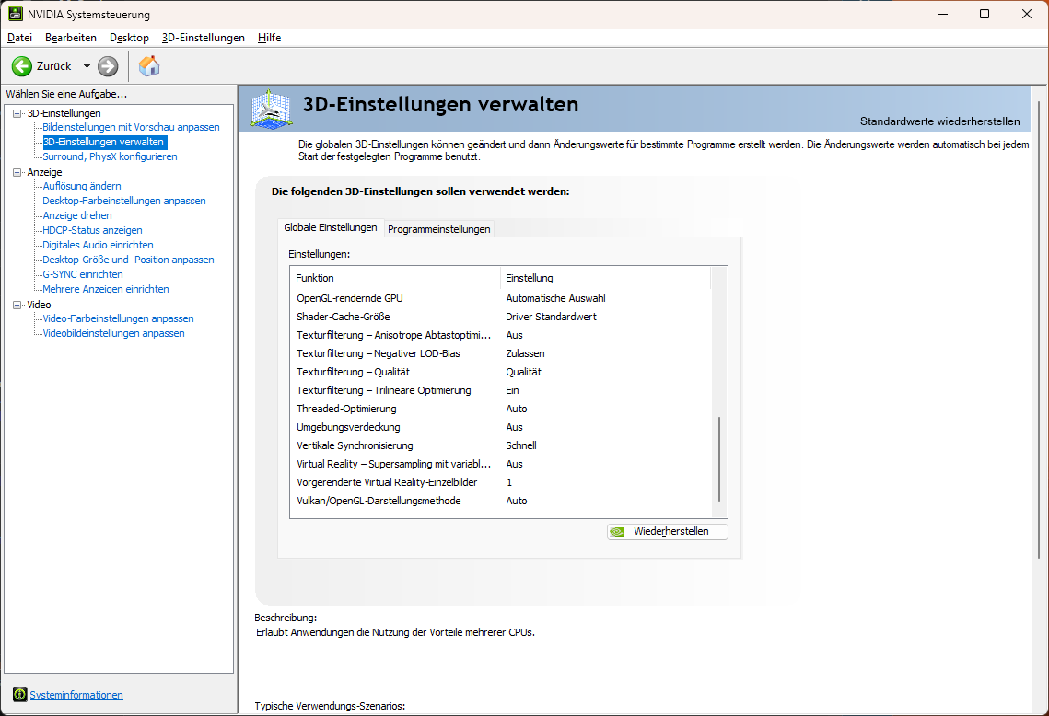The image size is (1049, 716).
Task: Open Bildeinstellungen mit Vorschau anpassen
Action: pyautogui.click(x=131, y=127)
